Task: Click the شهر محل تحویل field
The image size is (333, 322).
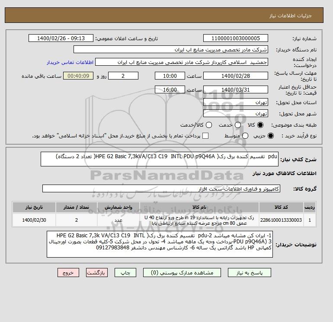Action: pos(236,114)
